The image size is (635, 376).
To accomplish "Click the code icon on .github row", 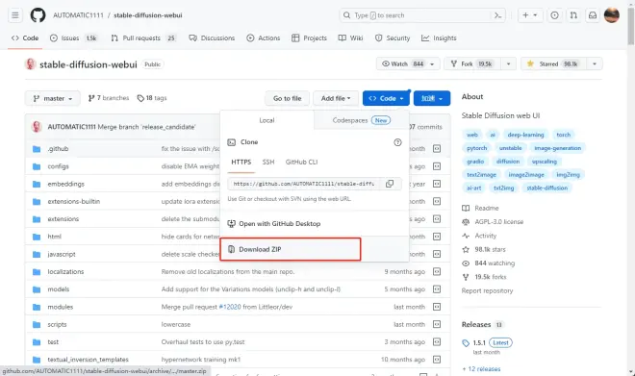I will tap(437, 148).
